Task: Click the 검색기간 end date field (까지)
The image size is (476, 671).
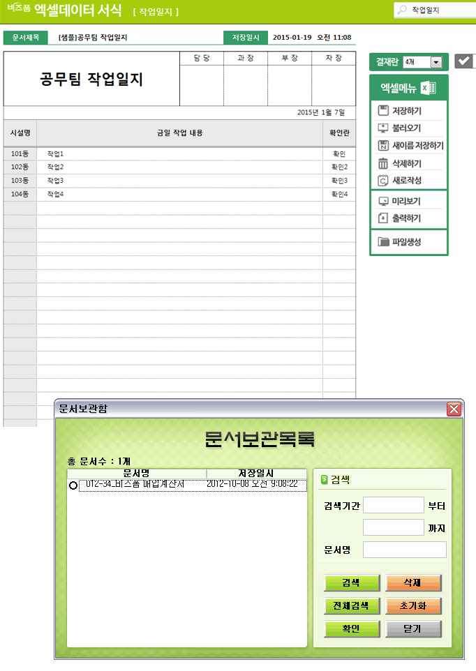Action: point(394,527)
